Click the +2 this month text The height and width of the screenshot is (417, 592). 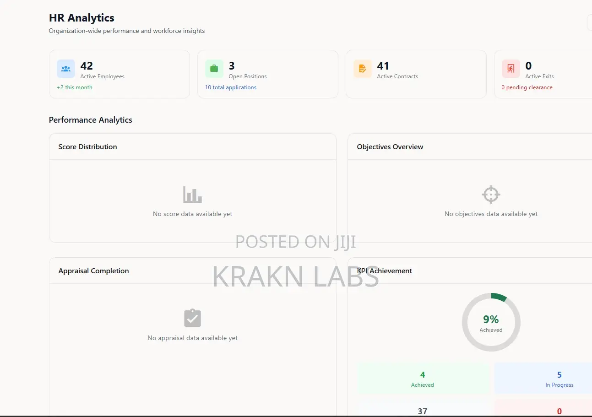(x=75, y=87)
